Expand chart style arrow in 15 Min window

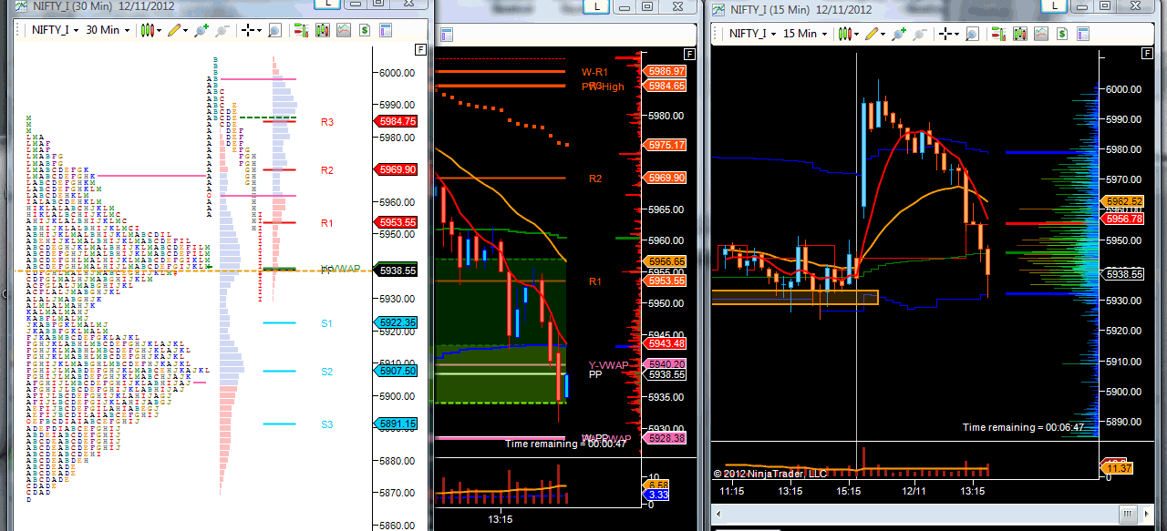pos(857,34)
